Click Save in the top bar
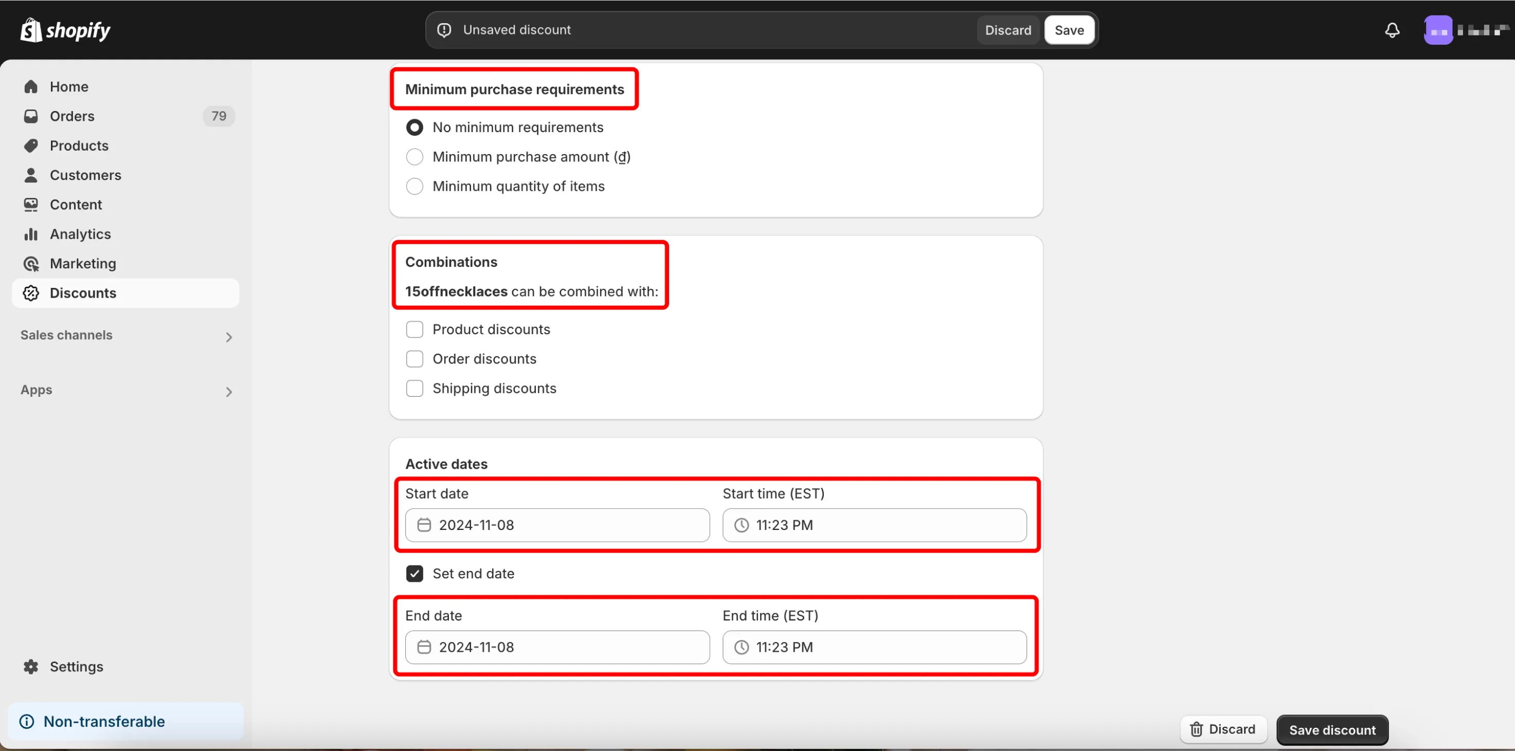 pos(1069,30)
